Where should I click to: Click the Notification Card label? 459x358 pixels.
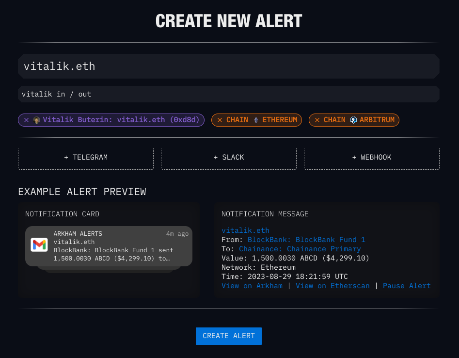coord(62,214)
